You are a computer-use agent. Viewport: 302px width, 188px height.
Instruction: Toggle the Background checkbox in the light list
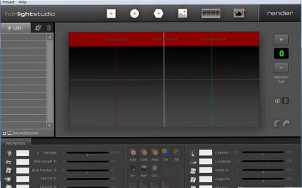pos(4,133)
